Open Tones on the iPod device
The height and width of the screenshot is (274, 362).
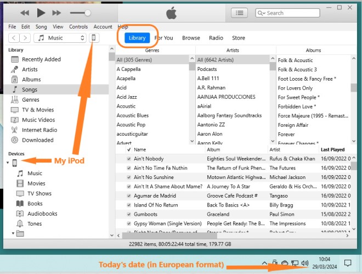pos(35,224)
